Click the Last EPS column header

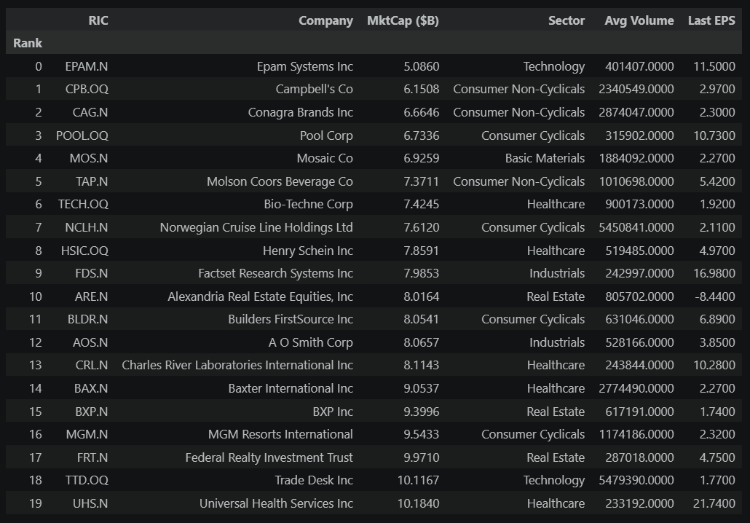click(711, 20)
